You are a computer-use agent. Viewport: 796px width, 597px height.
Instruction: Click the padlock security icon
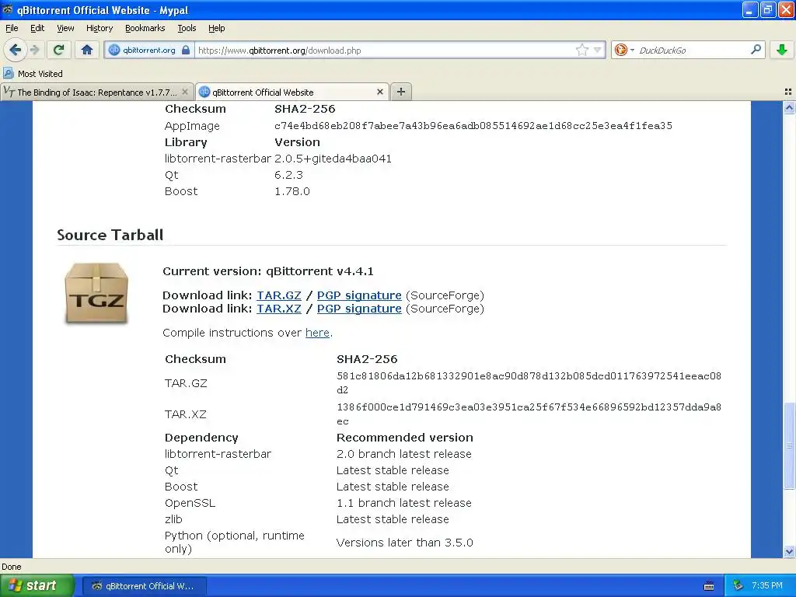(186, 51)
